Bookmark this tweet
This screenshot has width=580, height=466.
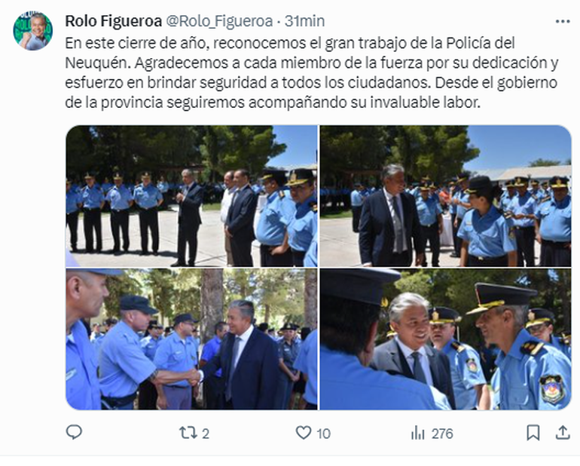533,433
